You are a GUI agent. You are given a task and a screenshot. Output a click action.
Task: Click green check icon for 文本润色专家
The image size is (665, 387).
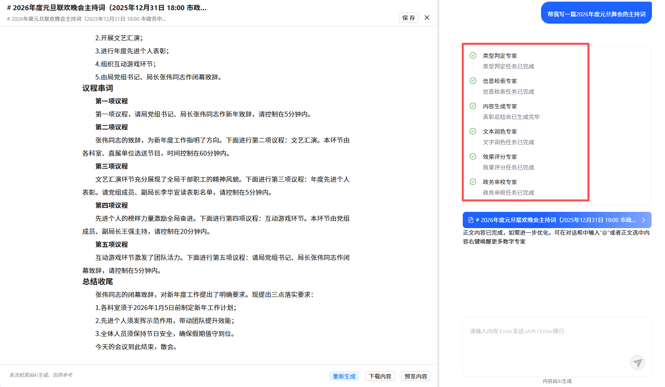point(473,131)
